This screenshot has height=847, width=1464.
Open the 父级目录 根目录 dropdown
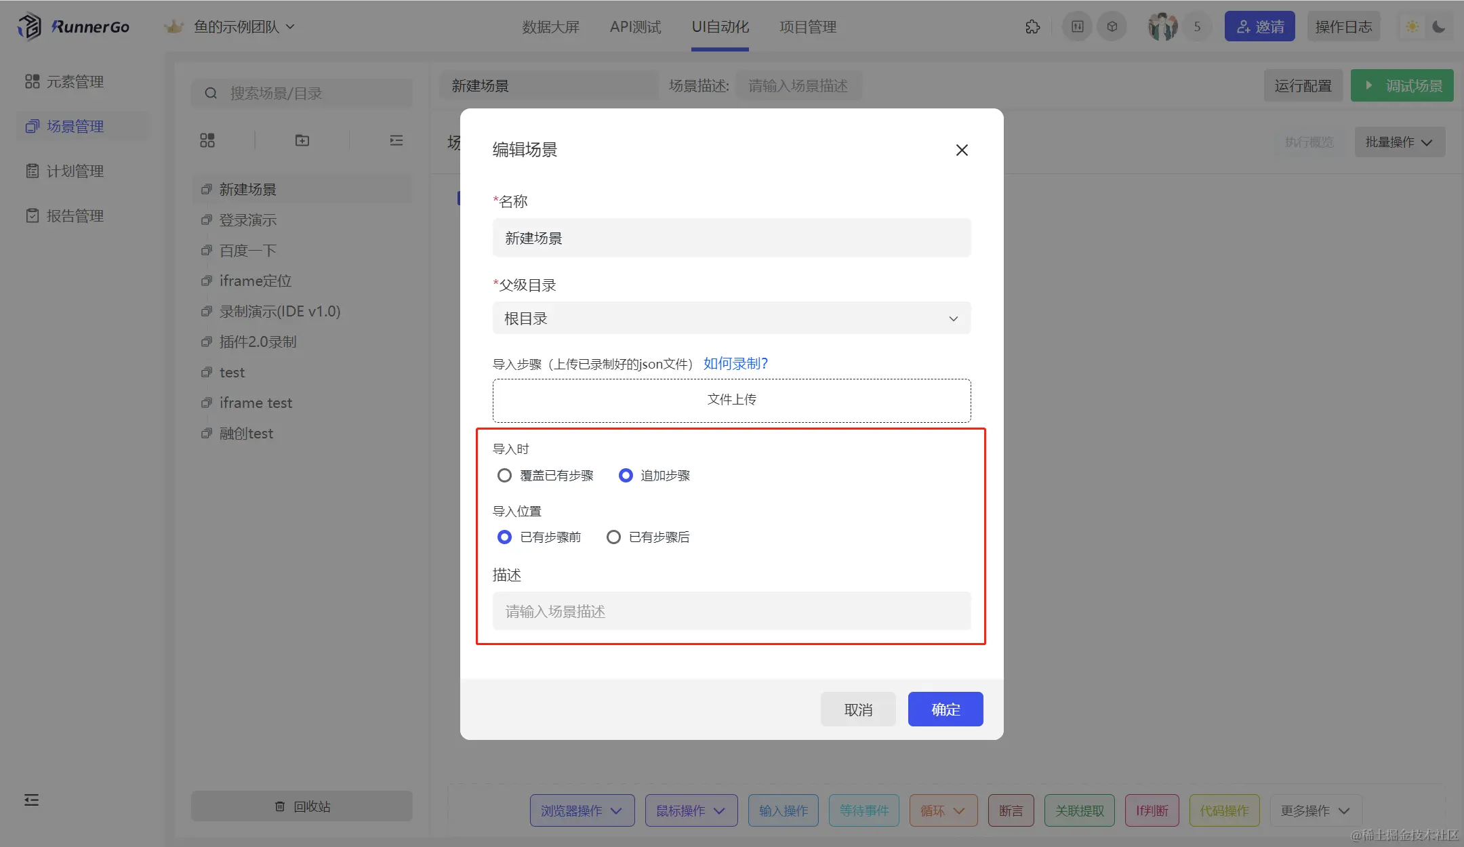[x=731, y=318]
